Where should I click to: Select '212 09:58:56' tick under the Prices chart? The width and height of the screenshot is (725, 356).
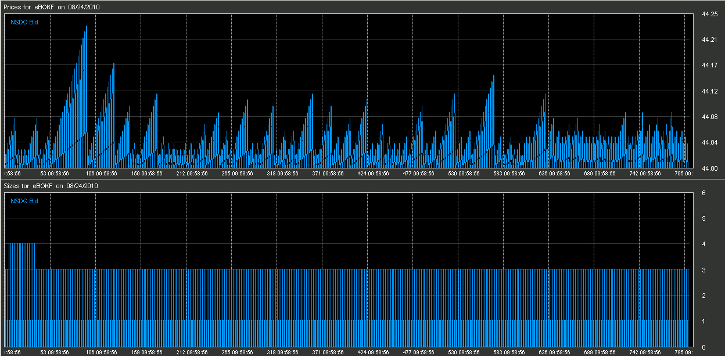click(x=192, y=173)
